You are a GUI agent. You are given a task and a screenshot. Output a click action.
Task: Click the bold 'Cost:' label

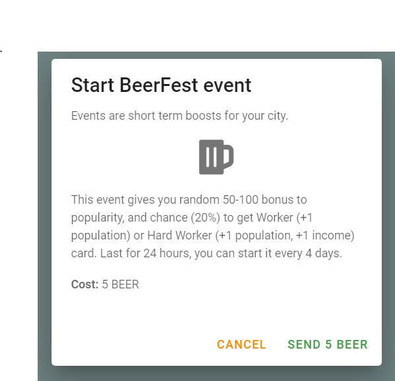[85, 284]
